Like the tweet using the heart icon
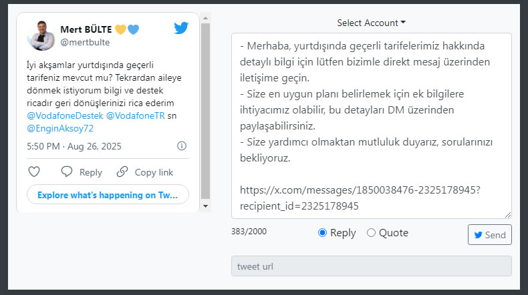Screen dimensions: 528x295 click(35, 172)
